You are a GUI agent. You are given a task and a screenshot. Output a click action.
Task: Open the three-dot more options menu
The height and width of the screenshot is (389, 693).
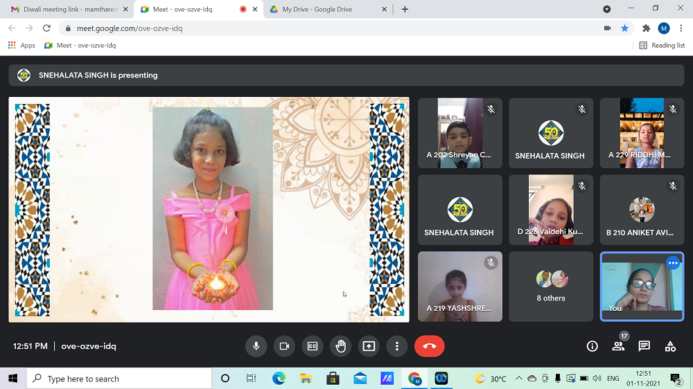point(396,346)
